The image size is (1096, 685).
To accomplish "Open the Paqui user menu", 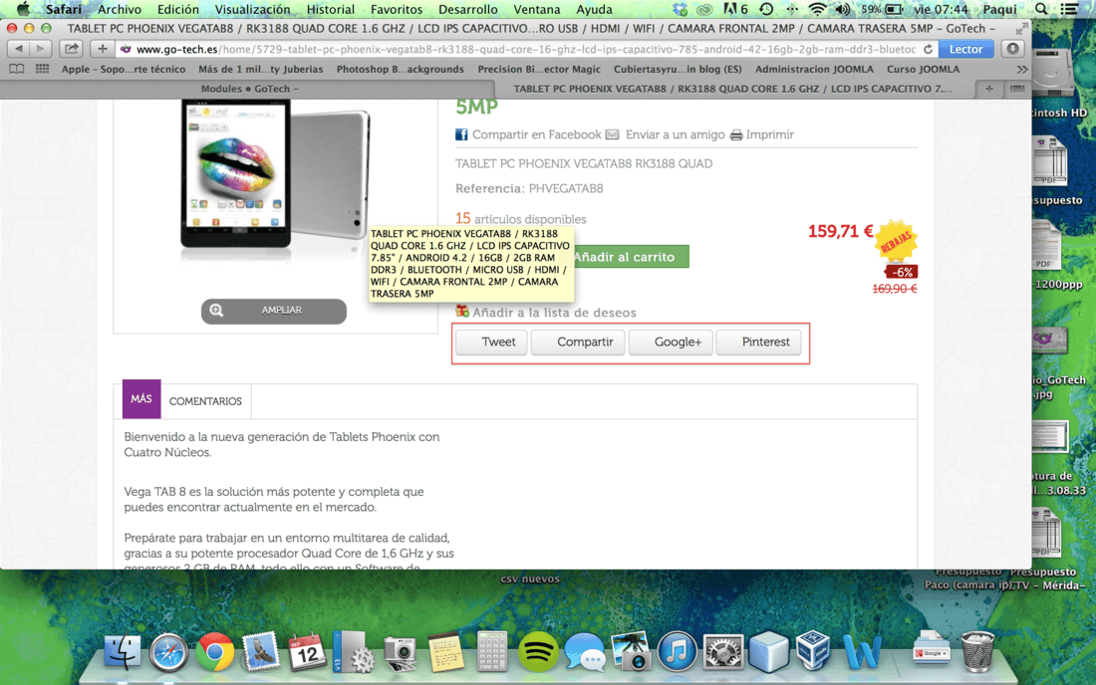I will coord(999,9).
